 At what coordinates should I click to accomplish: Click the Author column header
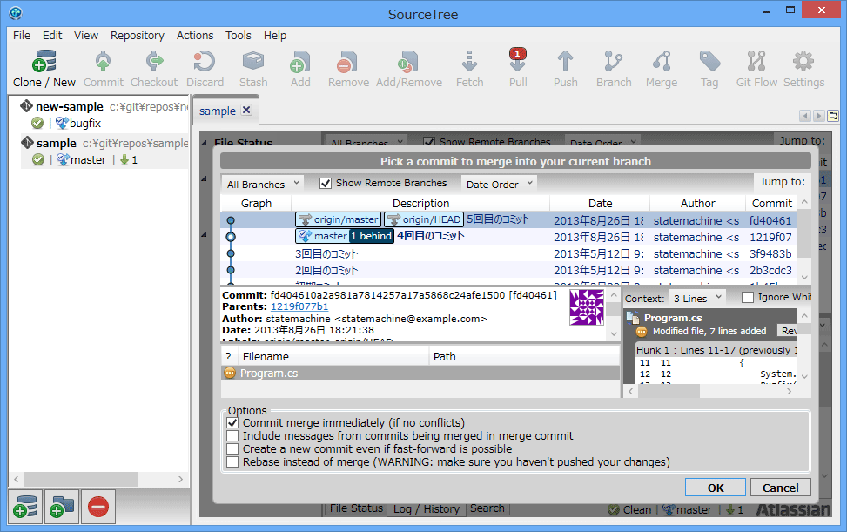[x=697, y=203]
